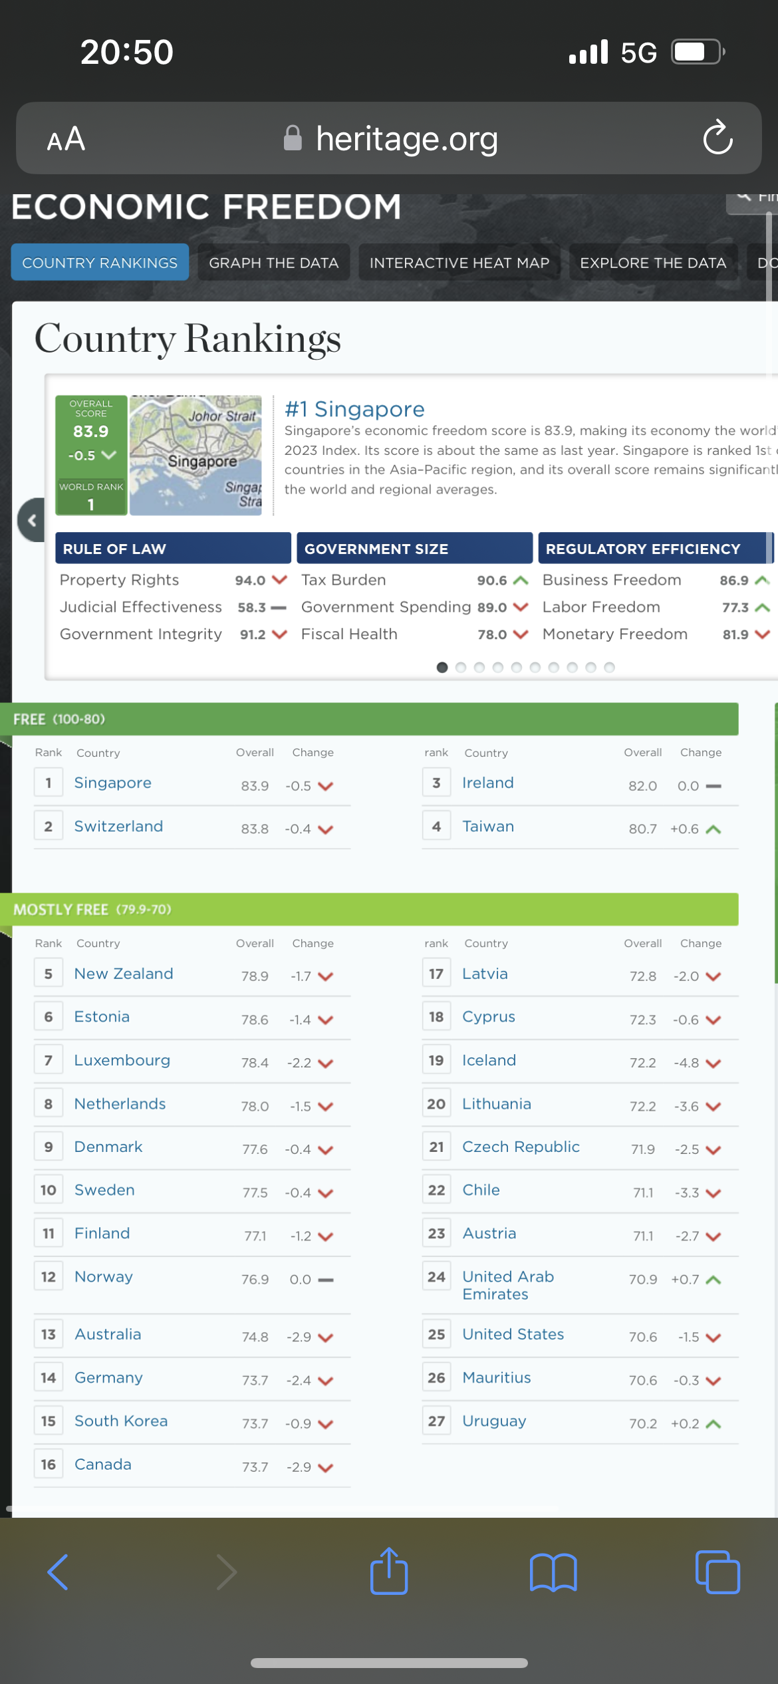Tap the Singapore map thumbnail

click(x=195, y=456)
